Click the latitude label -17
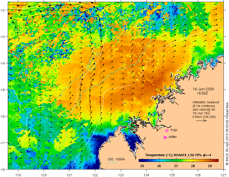229x177 pixels. (x=3, y=143)
